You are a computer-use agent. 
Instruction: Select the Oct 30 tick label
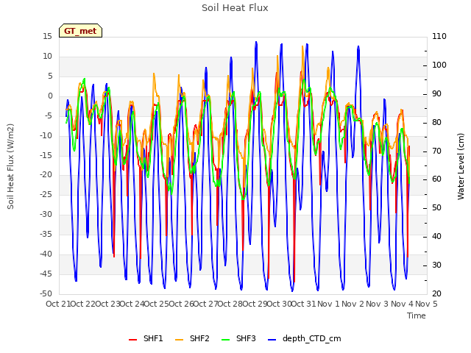click(x=280, y=304)
